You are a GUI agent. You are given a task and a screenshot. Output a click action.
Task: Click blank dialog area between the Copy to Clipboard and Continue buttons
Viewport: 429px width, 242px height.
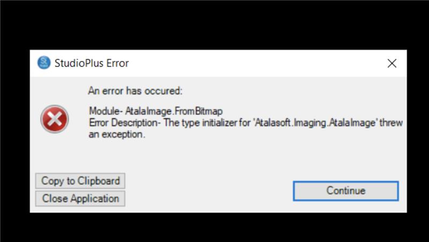(x=208, y=190)
